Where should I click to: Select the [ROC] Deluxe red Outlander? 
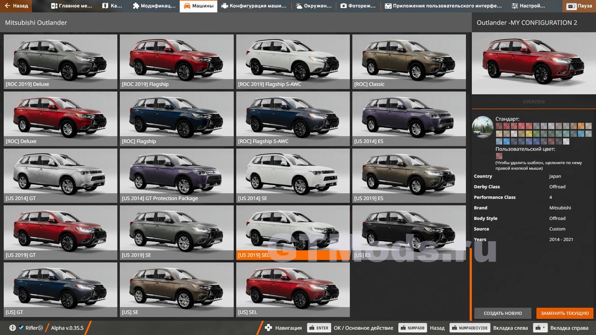click(61, 119)
